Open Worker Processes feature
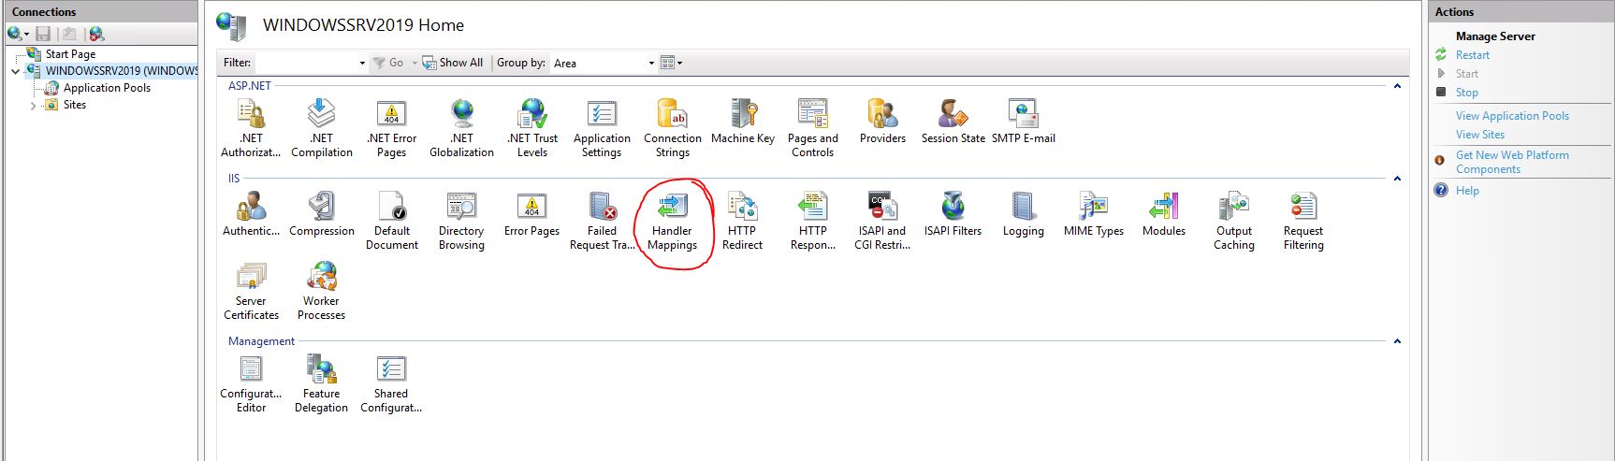Image resolution: width=1615 pixels, height=461 pixels. coord(321,291)
